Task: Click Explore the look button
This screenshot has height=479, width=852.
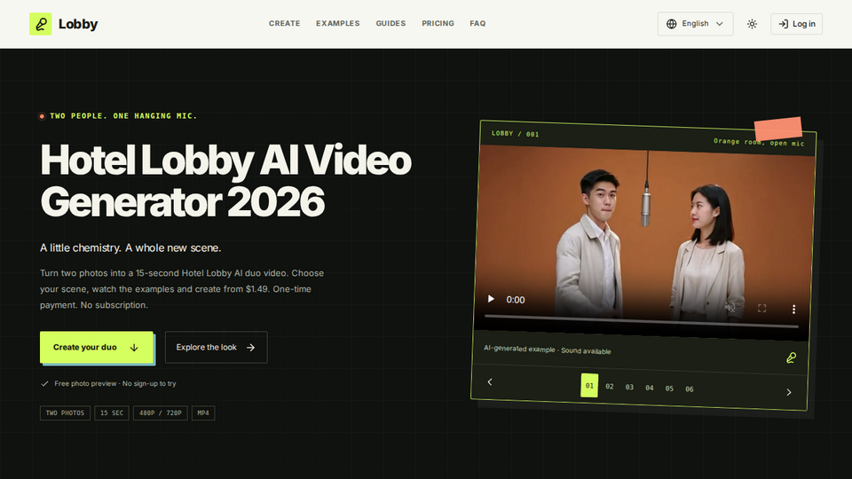Action: 216,347
